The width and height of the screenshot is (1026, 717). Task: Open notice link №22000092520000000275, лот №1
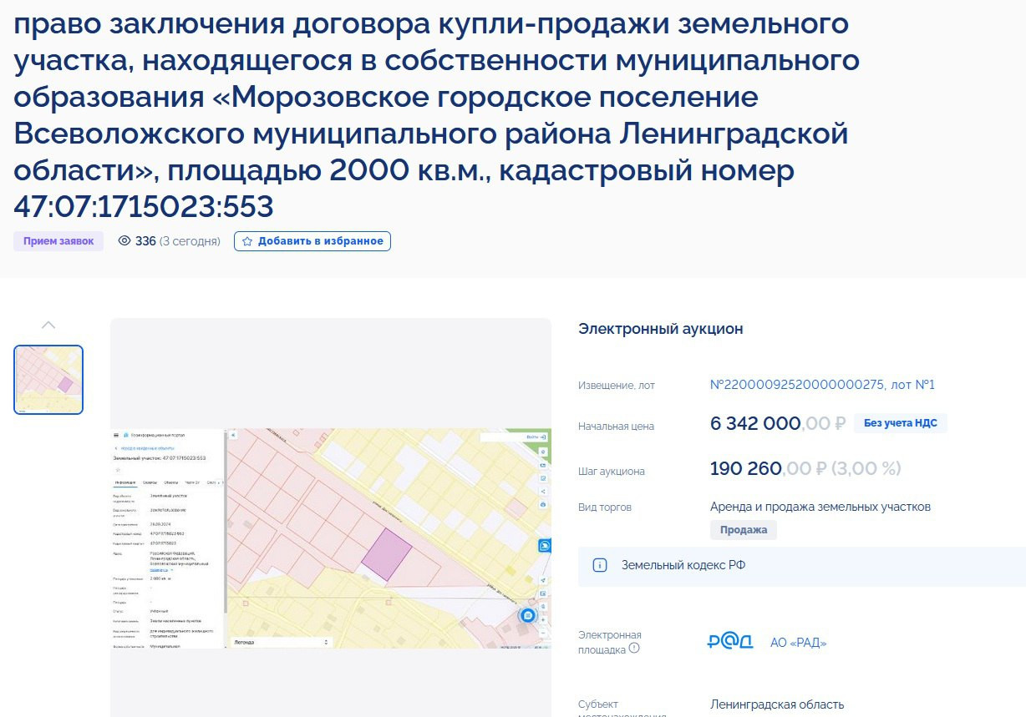coord(822,385)
